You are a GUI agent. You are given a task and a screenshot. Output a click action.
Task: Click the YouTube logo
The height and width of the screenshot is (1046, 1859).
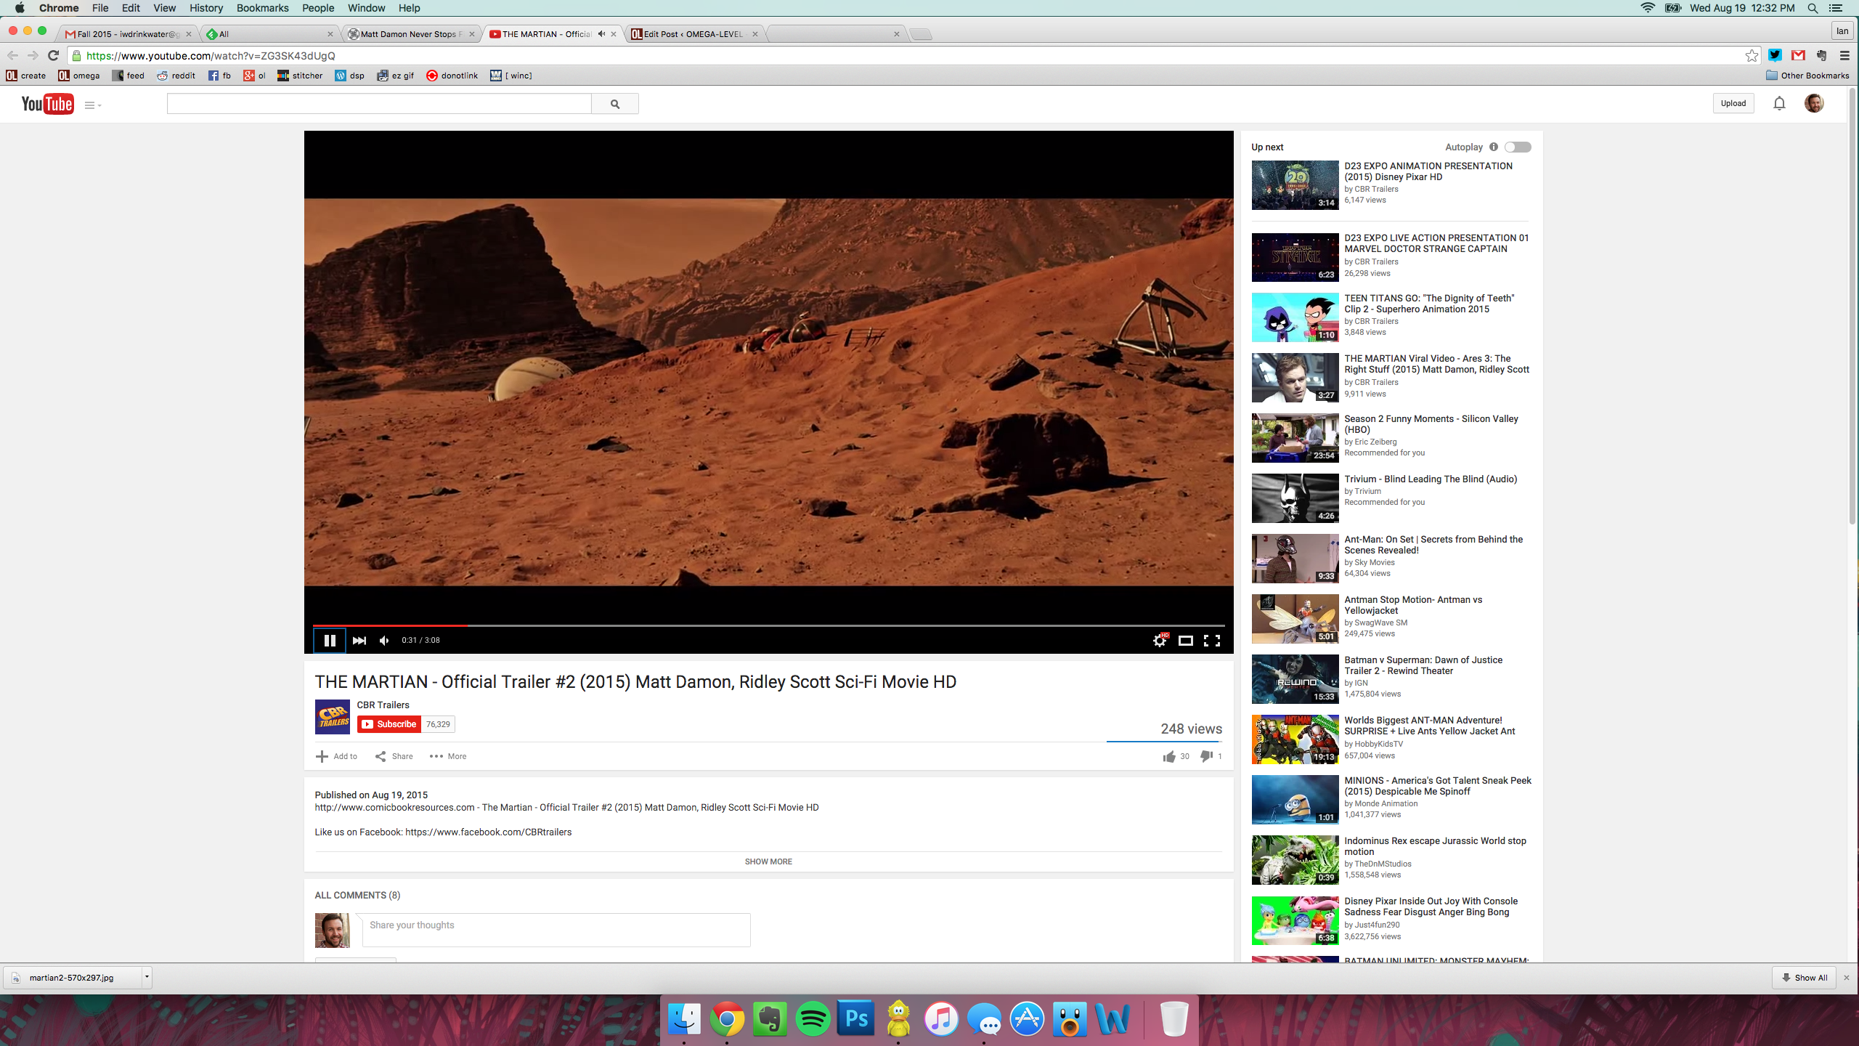(47, 104)
